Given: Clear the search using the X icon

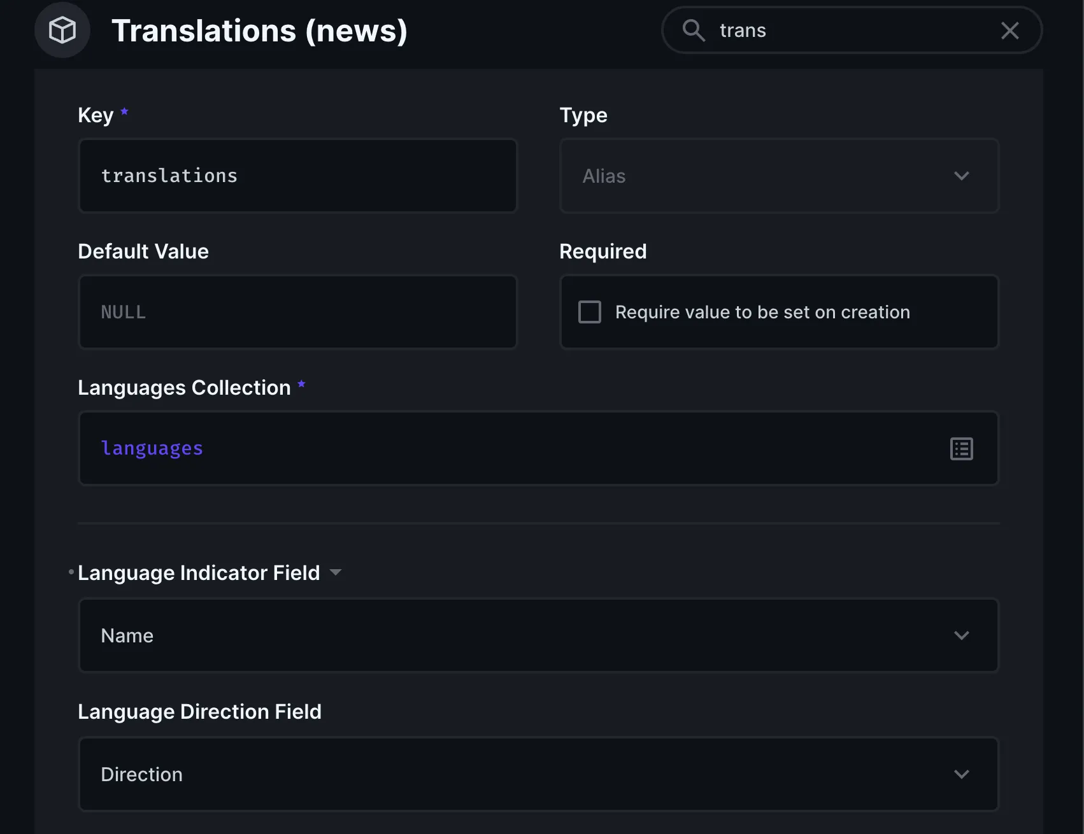Looking at the screenshot, I should (x=1009, y=30).
